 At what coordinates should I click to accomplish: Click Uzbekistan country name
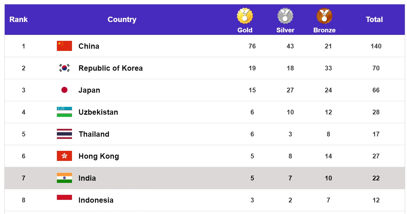[x=98, y=112]
